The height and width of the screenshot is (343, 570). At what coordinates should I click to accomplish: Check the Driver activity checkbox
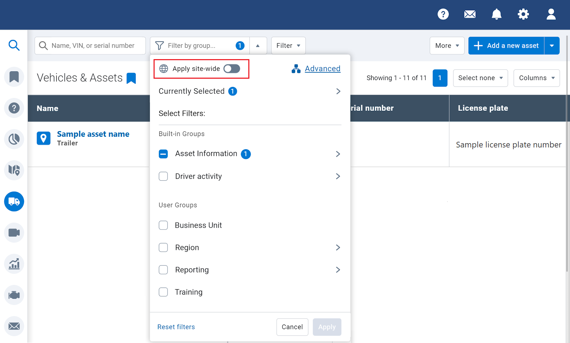163,176
